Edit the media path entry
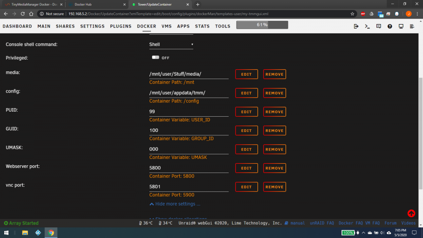The width and height of the screenshot is (423, 238). tap(246, 74)
